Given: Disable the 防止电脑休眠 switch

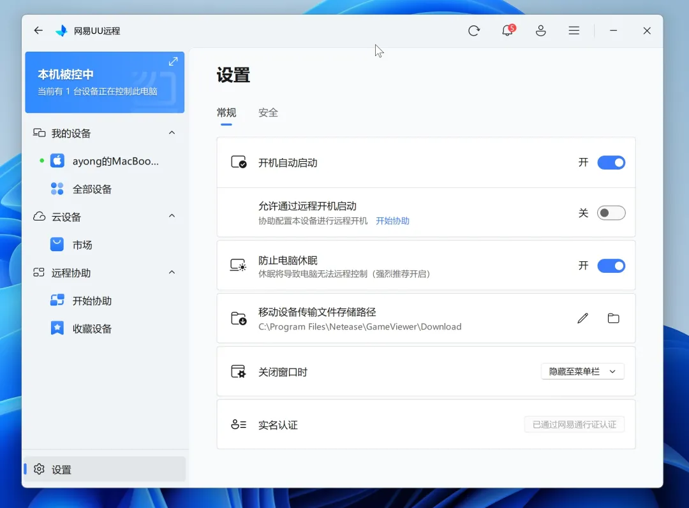Looking at the screenshot, I should [611, 266].
